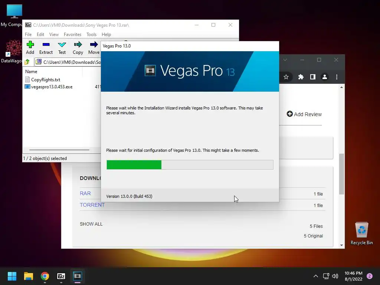Click the Extract icon in 7-Zip
Image resolution: width=380 pixels, height=285 pixels.
[46, 47]
